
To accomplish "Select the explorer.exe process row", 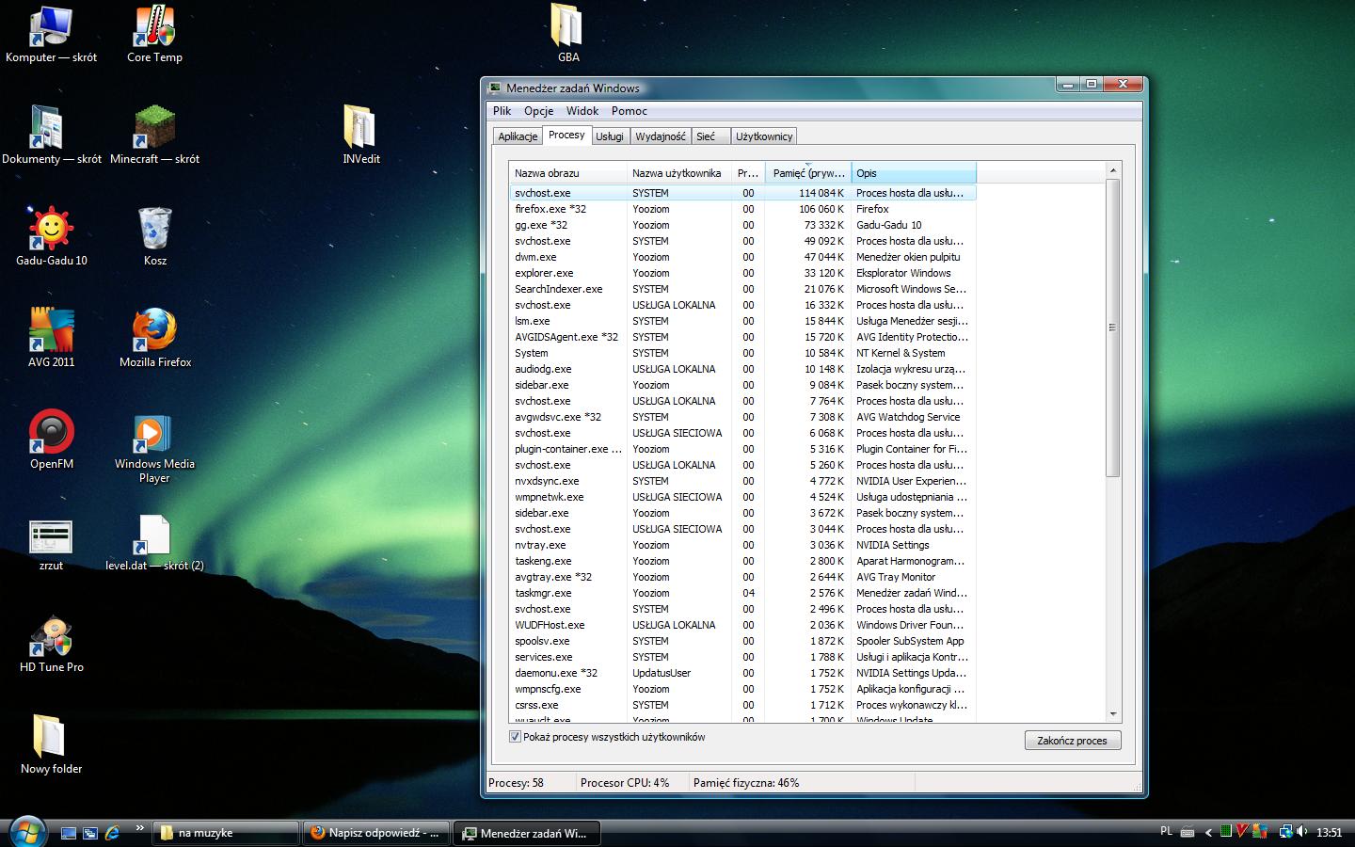I will click(741, 273).
